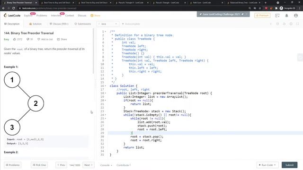This screenshot has height=170, width=303.
Task: Click the editor info icon
Action: click(271, 24)
